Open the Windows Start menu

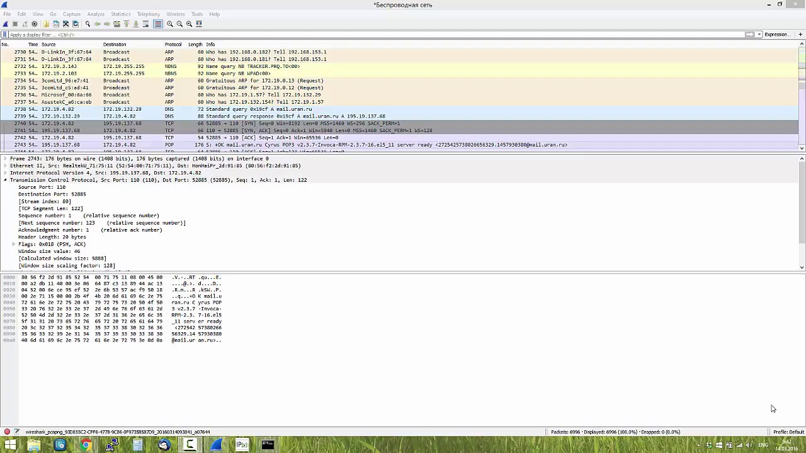pyautogui.click(x=10, y=445)
